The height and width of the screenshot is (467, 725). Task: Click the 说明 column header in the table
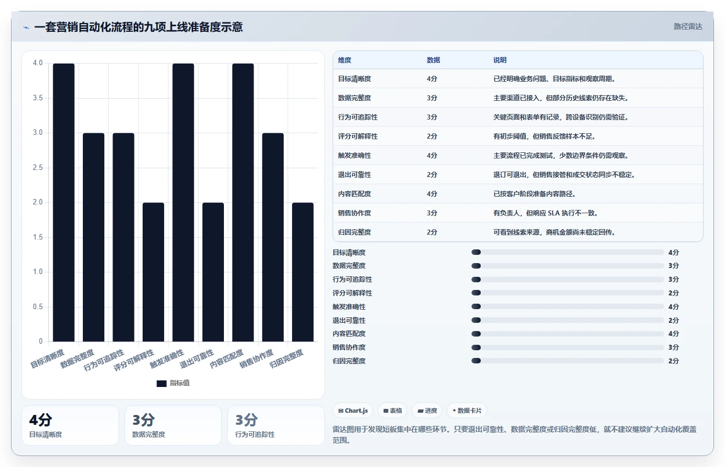pos(501,60)
